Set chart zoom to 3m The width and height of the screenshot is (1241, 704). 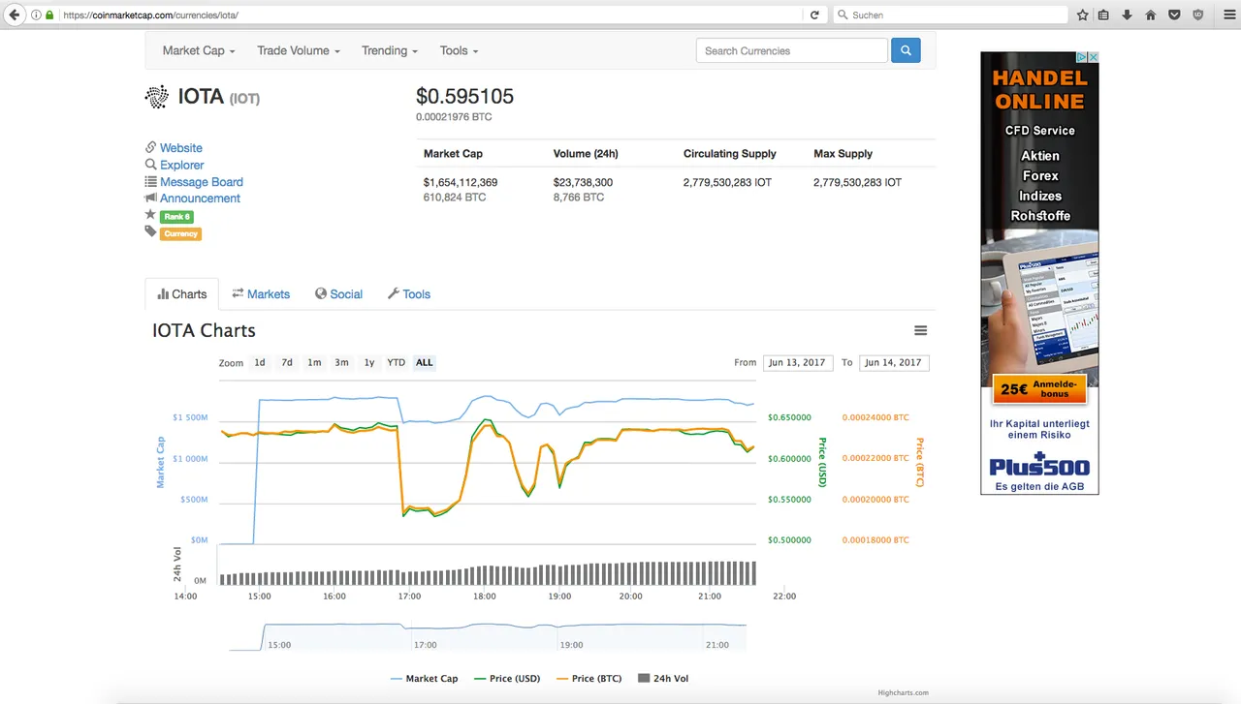[341, 362]
